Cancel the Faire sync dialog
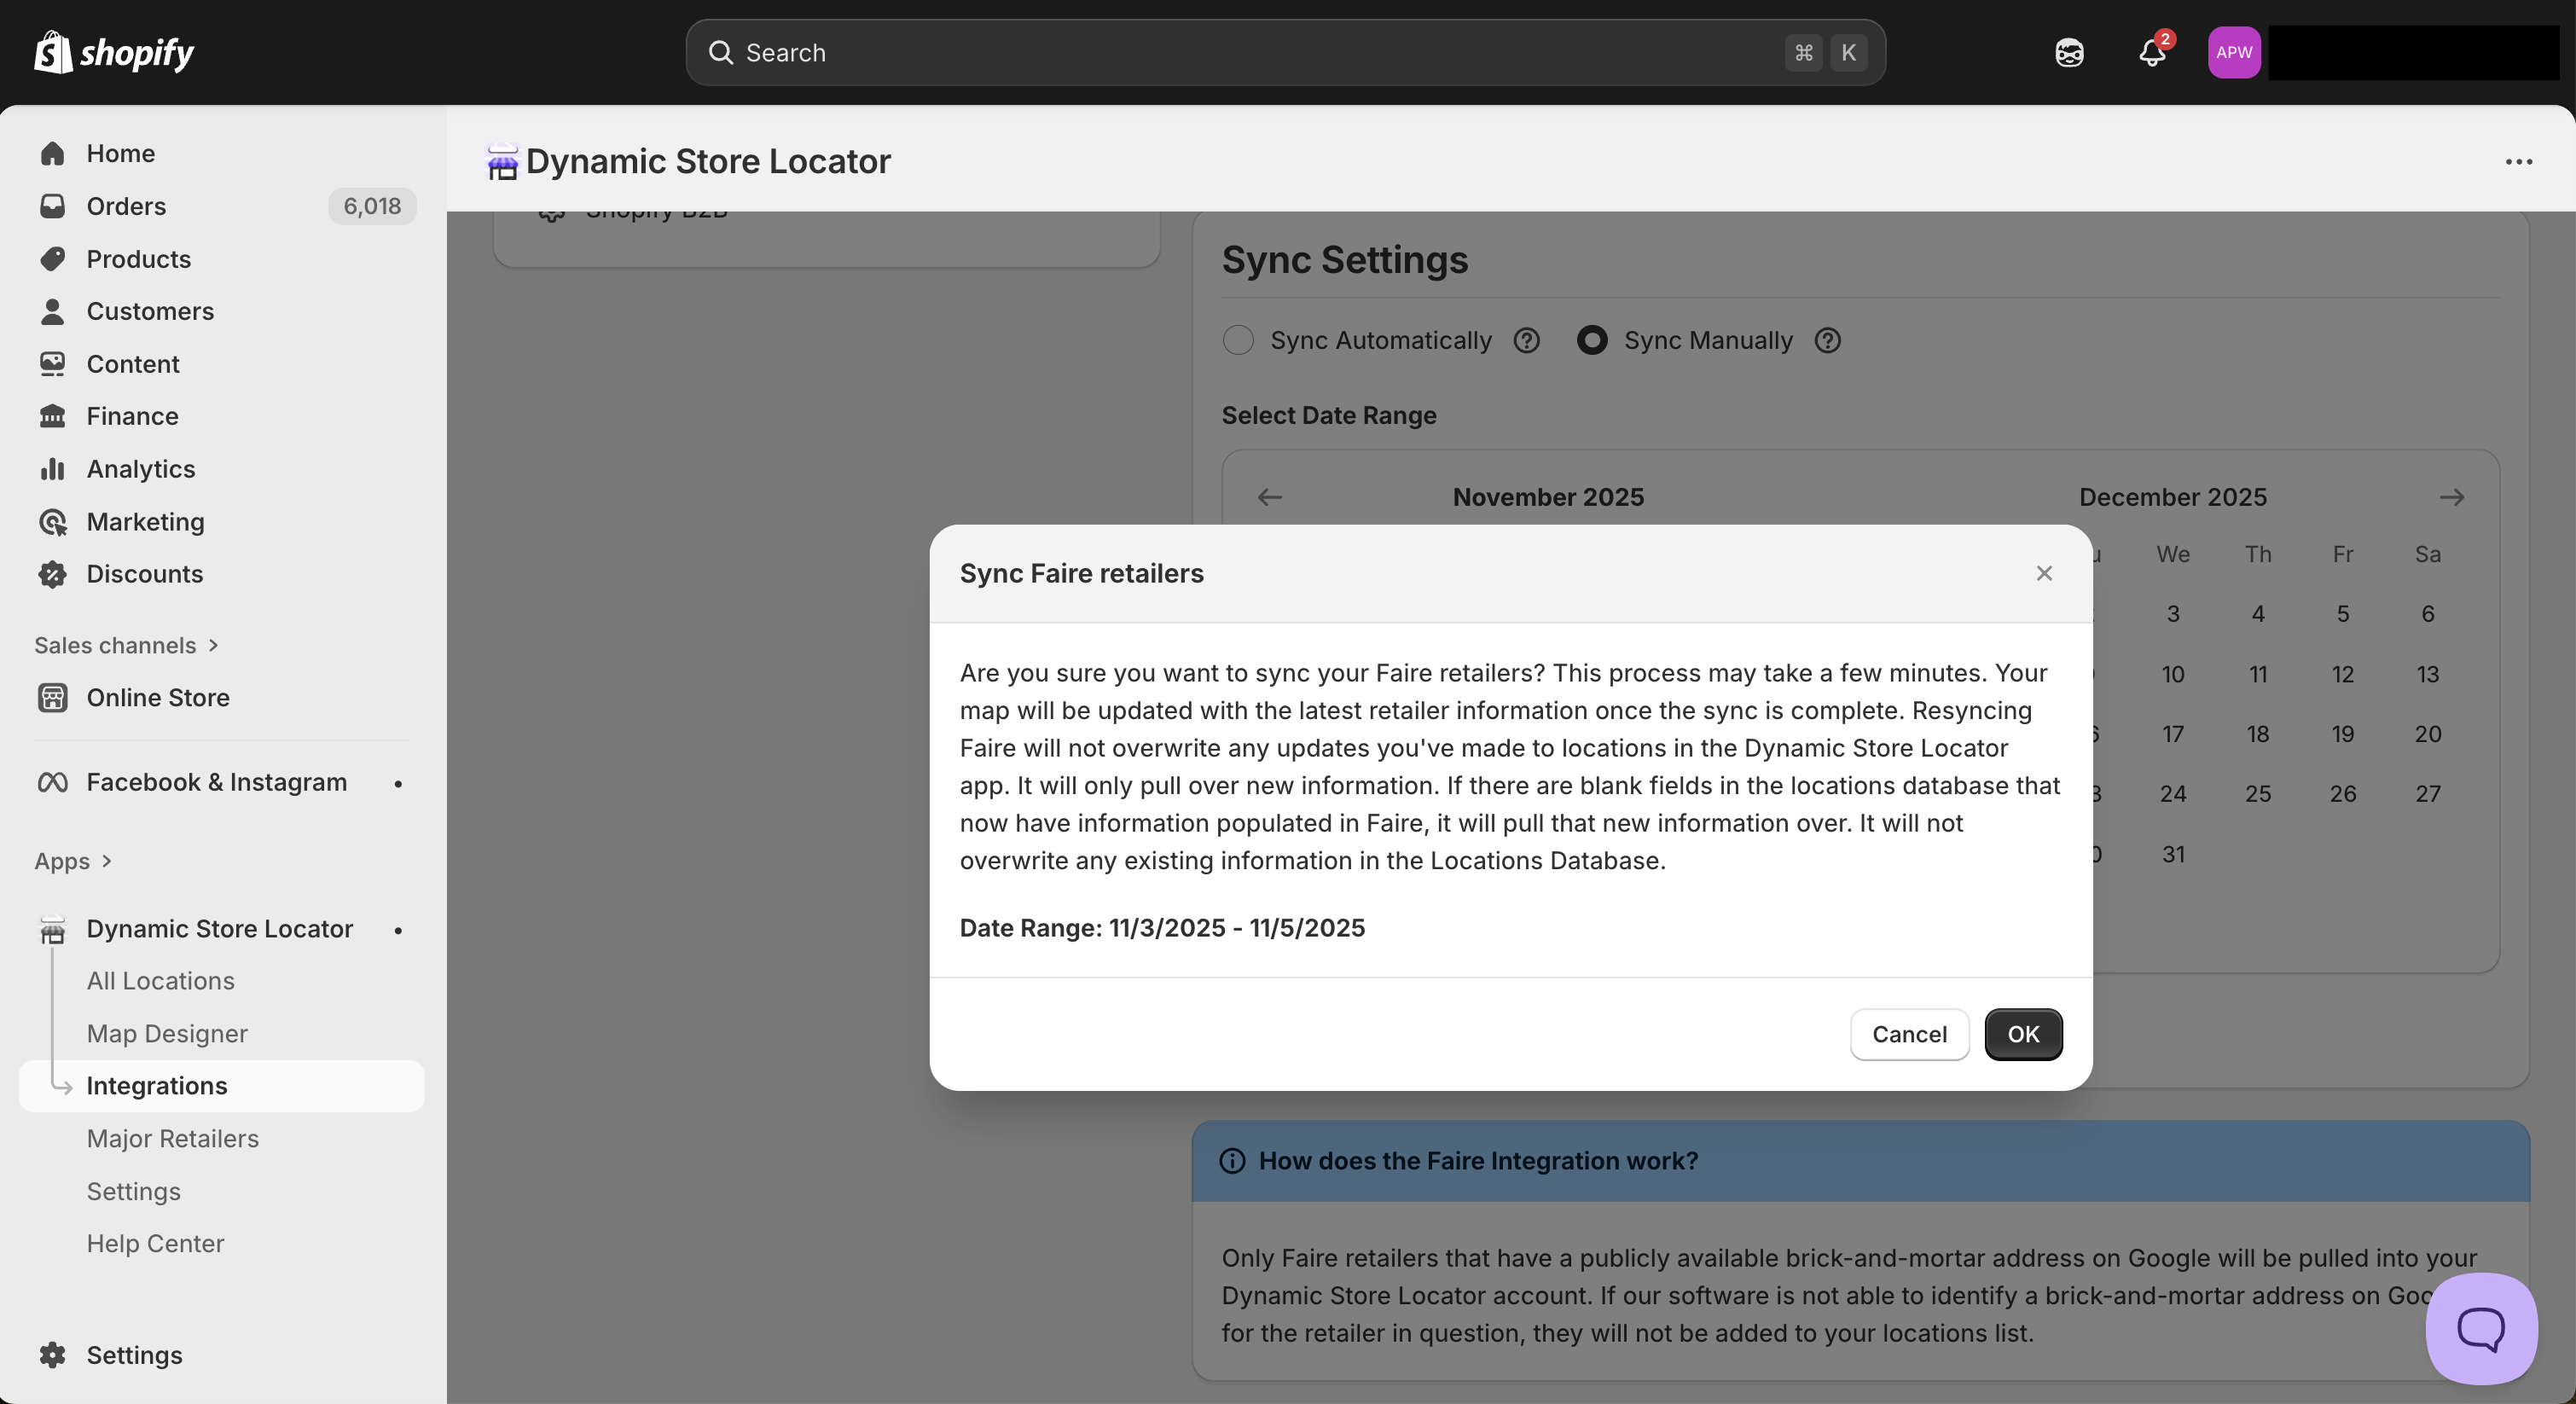 1908,1034
